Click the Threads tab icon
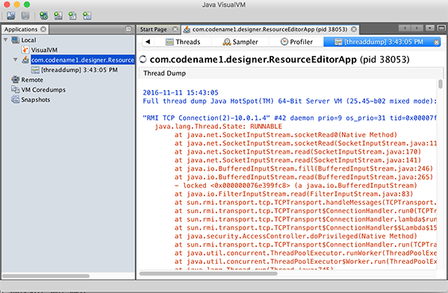Viewport: 448px width, 293px height. [x=169, y=42]
